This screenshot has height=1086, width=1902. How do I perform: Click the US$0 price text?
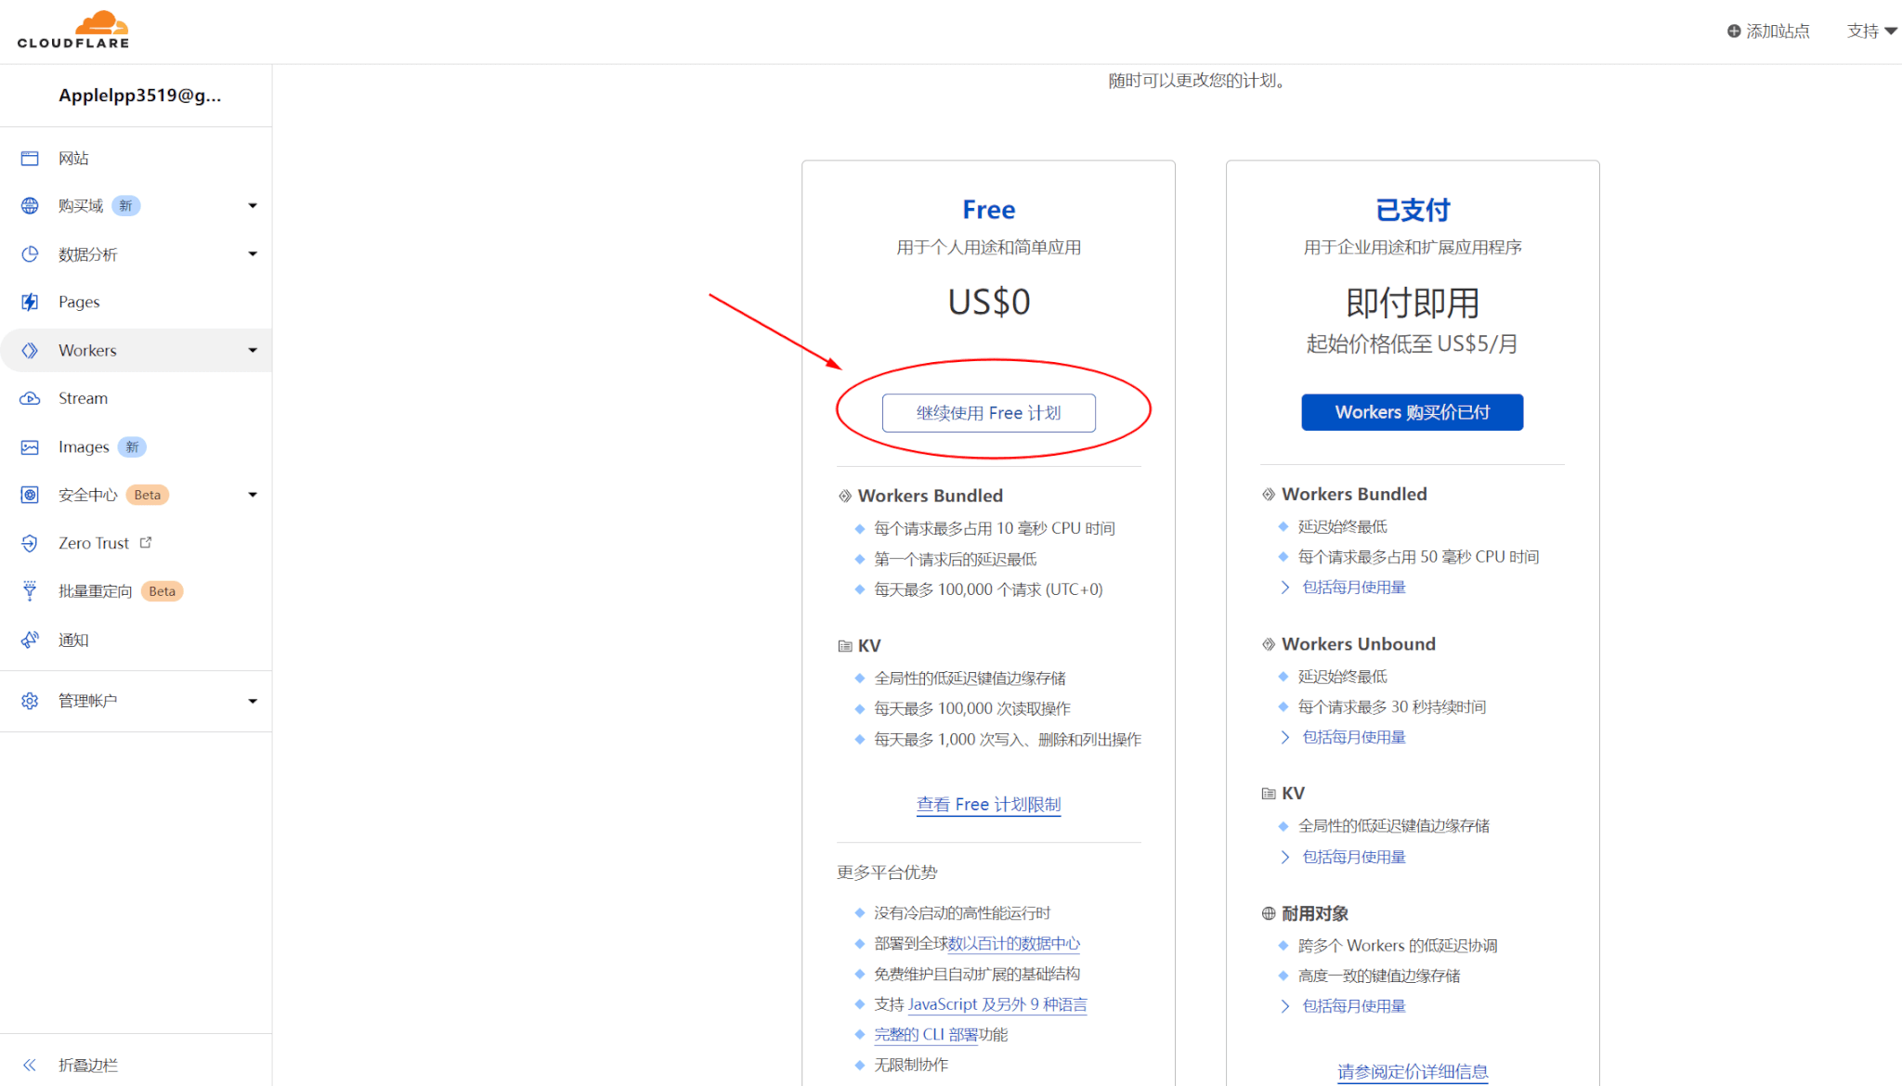[x=988, y=303]
